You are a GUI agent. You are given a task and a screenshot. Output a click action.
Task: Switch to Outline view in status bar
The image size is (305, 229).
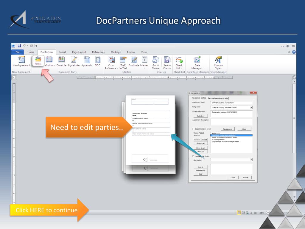pyautogui.click(x=251, y=213)
